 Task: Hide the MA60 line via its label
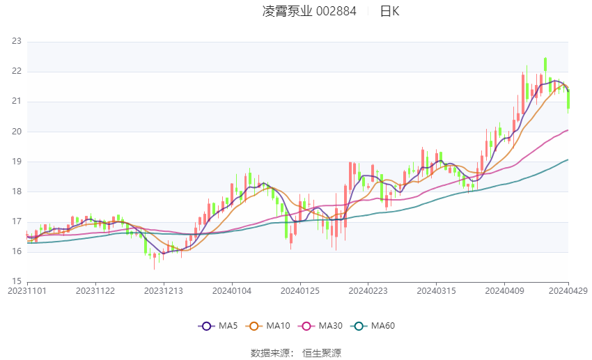tap(383, 326)
